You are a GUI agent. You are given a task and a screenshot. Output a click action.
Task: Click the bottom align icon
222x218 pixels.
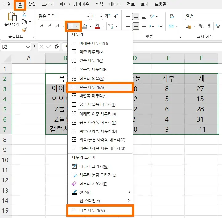(144, 17)
